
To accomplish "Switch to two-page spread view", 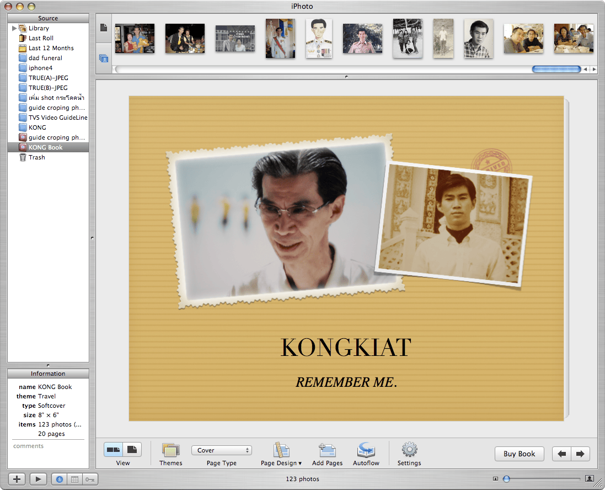I will 114,450.
